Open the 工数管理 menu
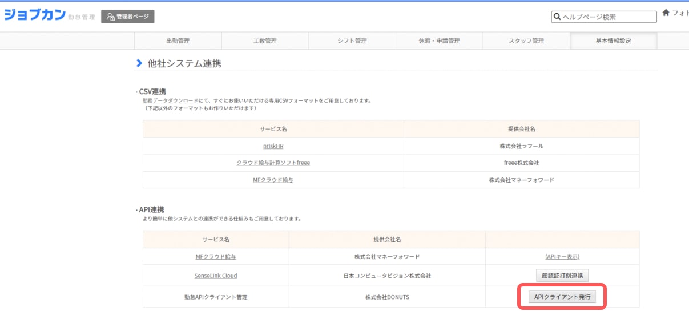The height and width of the screenshot is (315, 689). coord(265,41)
